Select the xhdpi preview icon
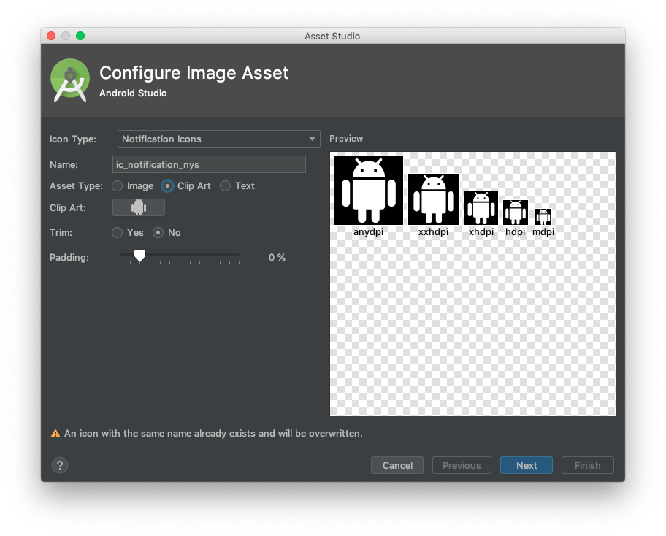The height and width of the screenshot is (536, 666). click(481, 207)
